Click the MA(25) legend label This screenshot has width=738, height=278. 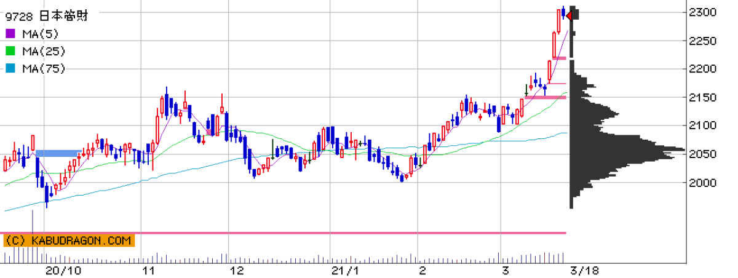tap(43, 51)
